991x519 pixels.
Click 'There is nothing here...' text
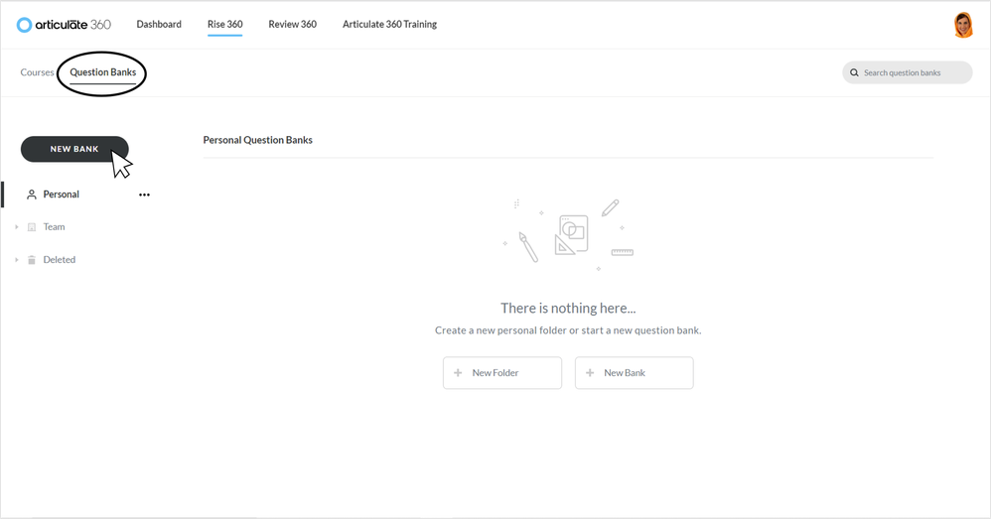568,308
